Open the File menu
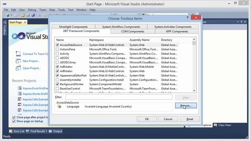The image size is (251, 141). 6,10
